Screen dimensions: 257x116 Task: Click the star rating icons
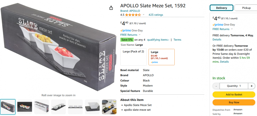pos(133,15)
